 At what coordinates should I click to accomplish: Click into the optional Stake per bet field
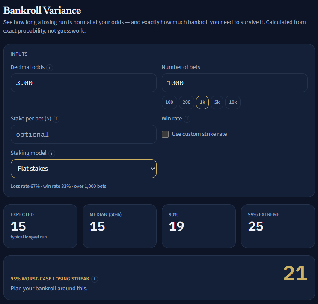point(83,134)
